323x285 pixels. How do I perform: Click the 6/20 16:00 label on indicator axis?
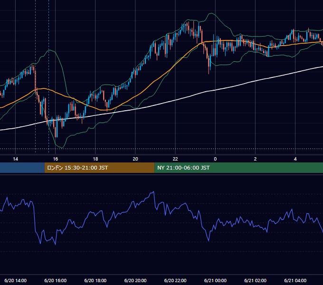(56, 280)
